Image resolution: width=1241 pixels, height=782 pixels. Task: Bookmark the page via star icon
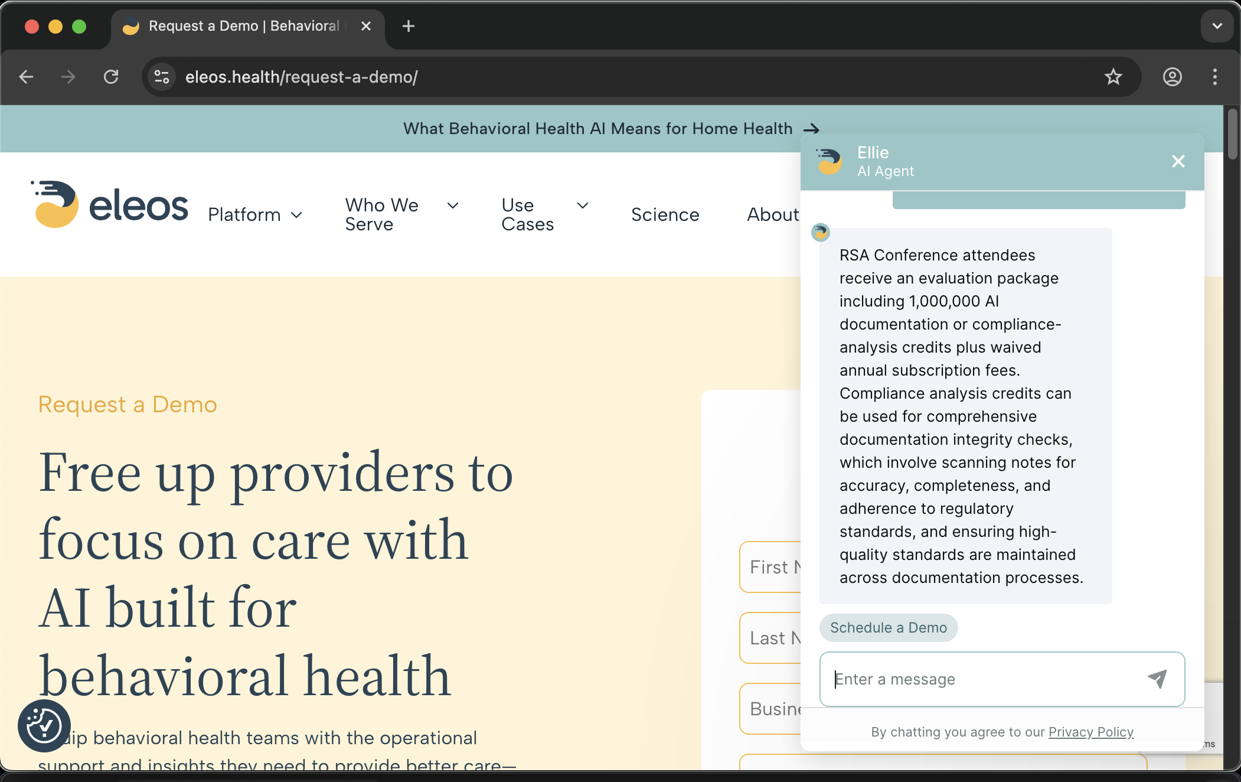(1113, 77)
